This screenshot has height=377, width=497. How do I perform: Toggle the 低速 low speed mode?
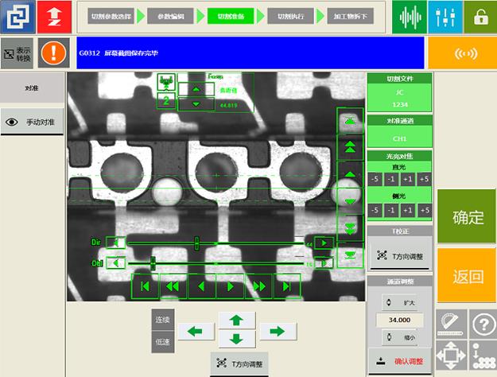point(163,340)
